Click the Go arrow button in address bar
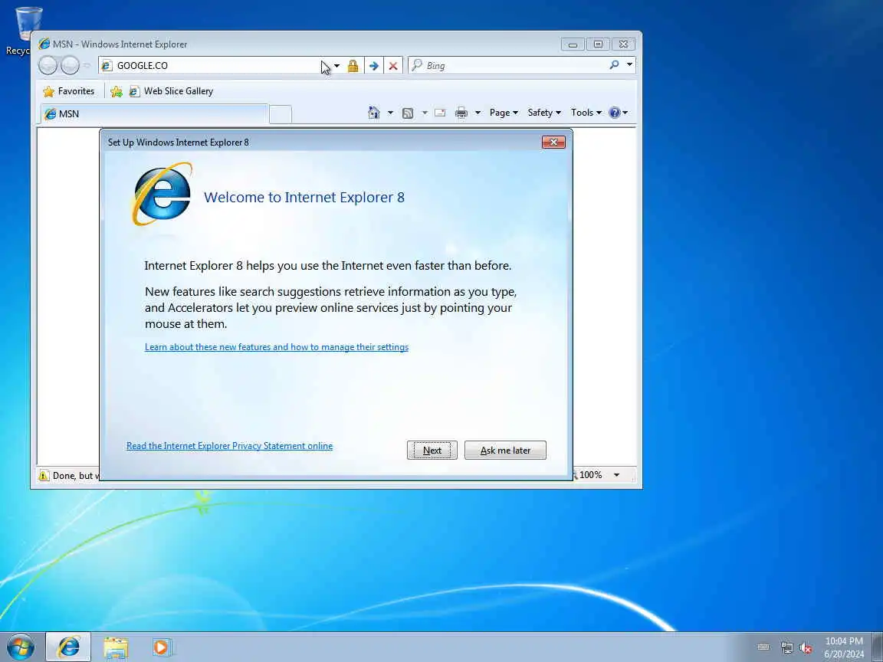 pyautogui.click(x=373, y=66)
